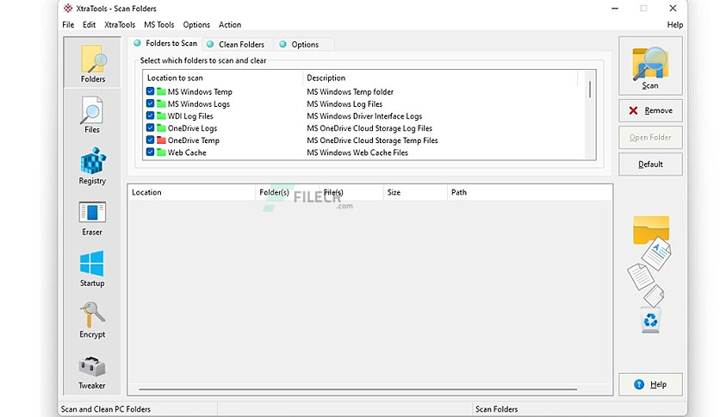Select MS Windows Driver Interface Logs description
This screenshot has height=417, width=720.
click(x=364, y=116)
